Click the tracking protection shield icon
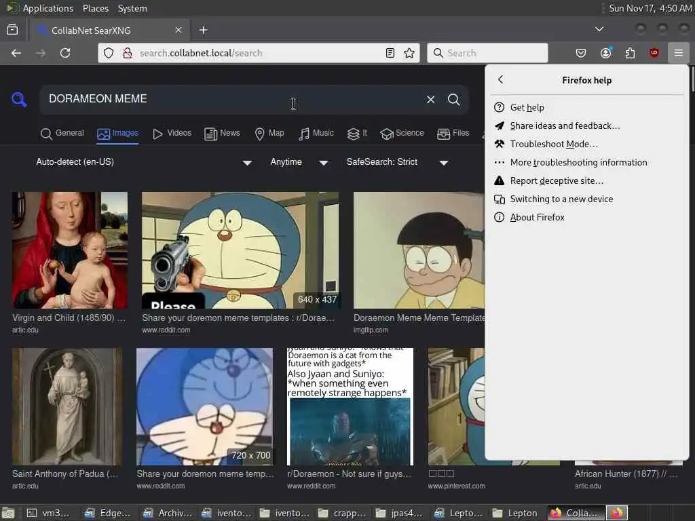 point(109,53)
